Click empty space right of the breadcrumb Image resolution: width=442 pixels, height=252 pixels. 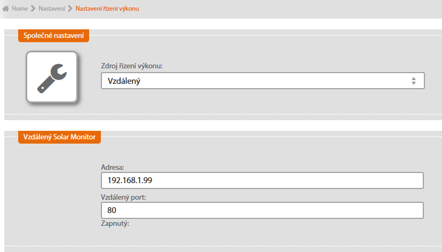point(294,9)
